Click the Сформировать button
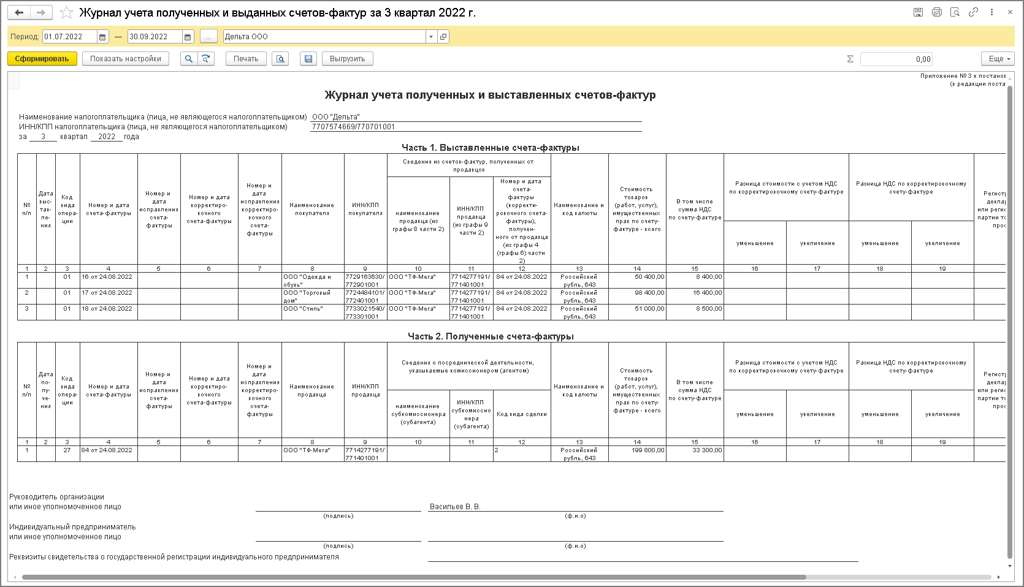Viewport: 1024px width, 587px height. pos(42,59)
